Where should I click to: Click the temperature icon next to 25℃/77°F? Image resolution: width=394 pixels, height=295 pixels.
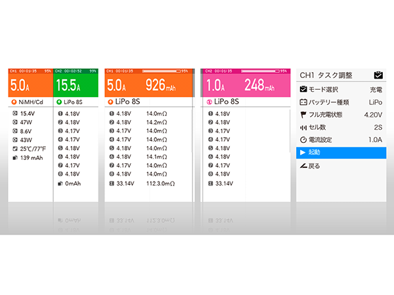pyautogui.click(x=15, y=149)
